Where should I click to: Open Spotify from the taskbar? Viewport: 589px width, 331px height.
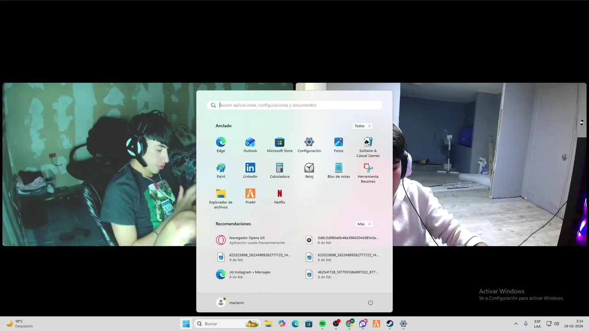(322, 324)
